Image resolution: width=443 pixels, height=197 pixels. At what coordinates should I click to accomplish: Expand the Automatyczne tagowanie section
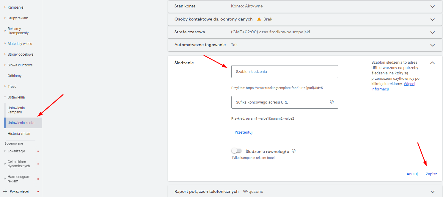click(x=432, y=45)
